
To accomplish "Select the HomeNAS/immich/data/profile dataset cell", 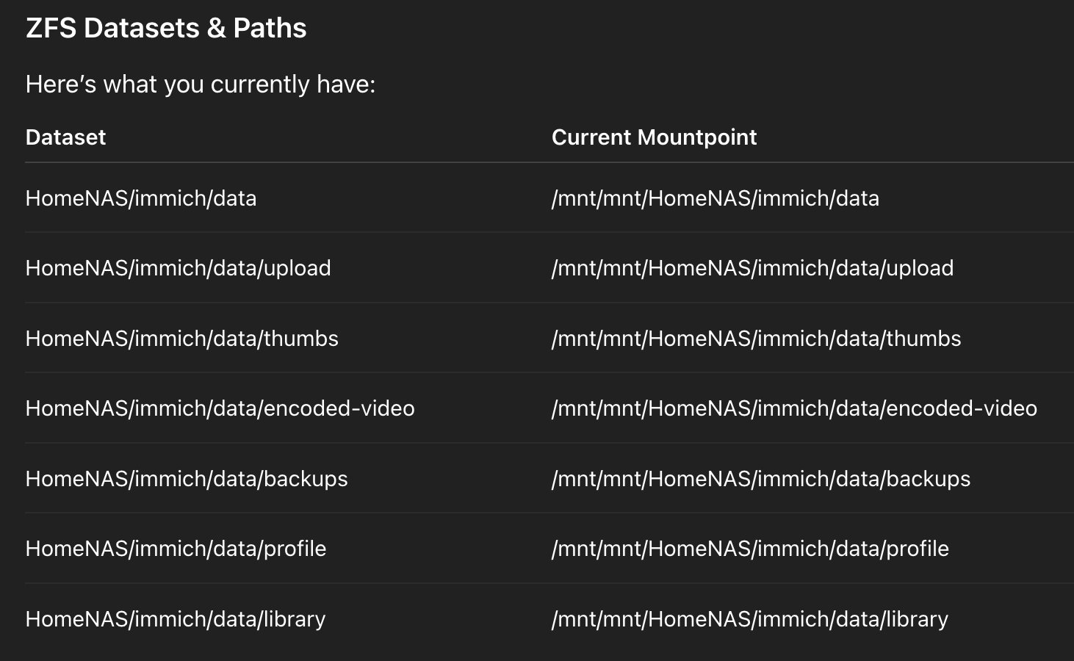I will [x=176, y=549].
